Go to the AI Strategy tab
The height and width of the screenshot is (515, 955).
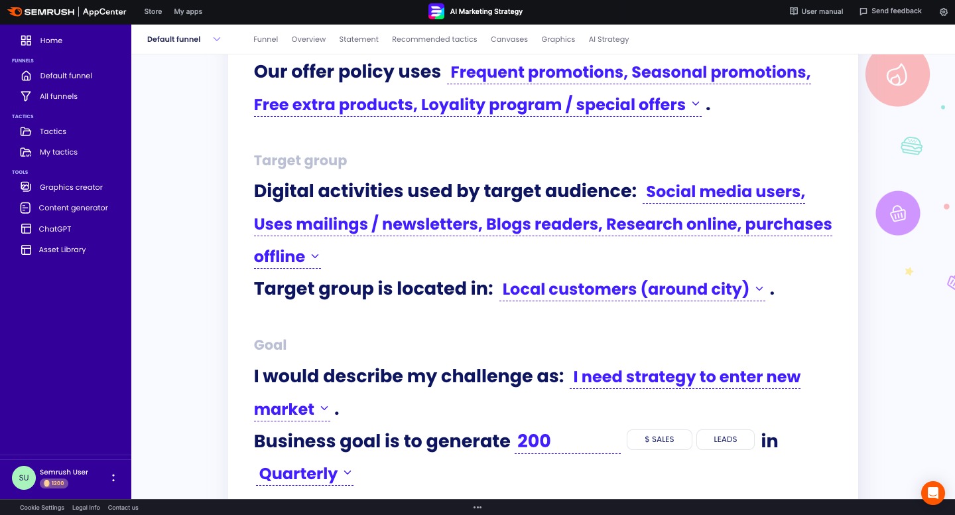pyautogui.click(x=608, y=39)
